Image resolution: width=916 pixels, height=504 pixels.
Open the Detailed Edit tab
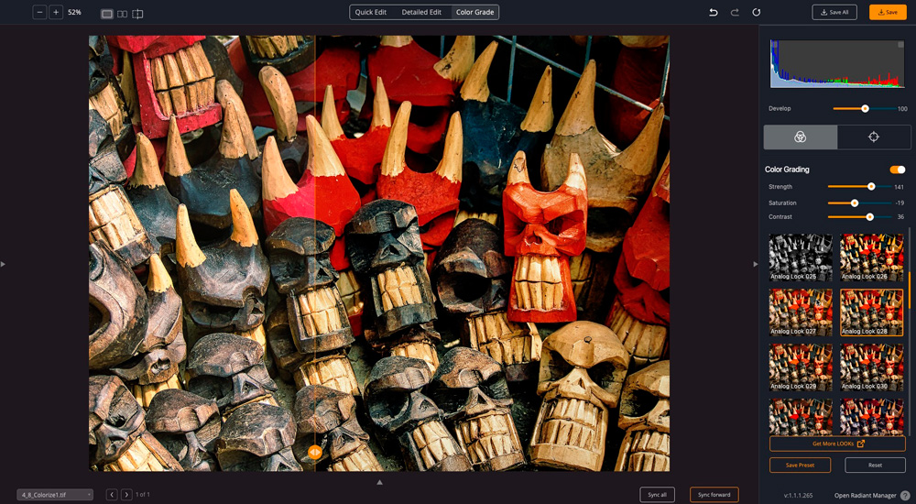pyautogui.click(x=421, y=13)
